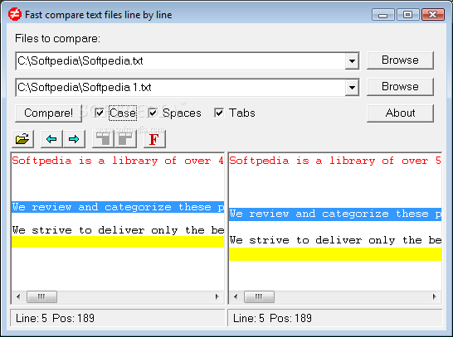The height and width of the screenshot is (337, 453).
Task: Minimize the Fast compare window
Action: click(383, 15)
